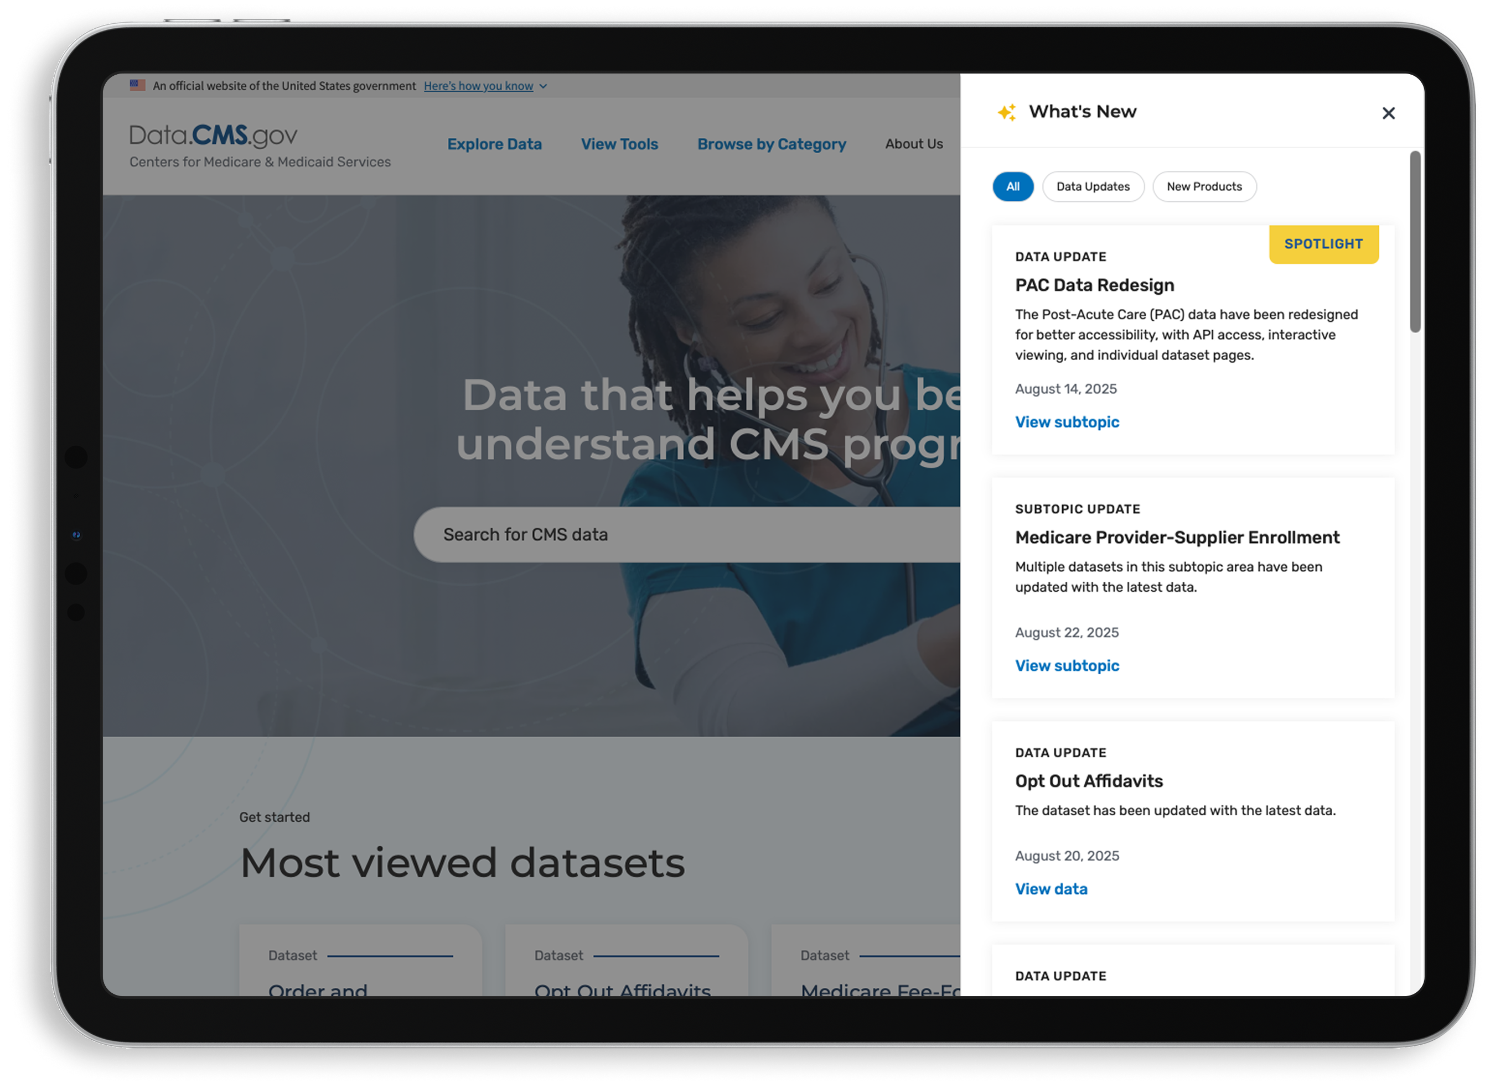The image size is (1485, 1084).
Task: Click the SPOTLIGHT badge on PAC card
Action: point(1323,244)
